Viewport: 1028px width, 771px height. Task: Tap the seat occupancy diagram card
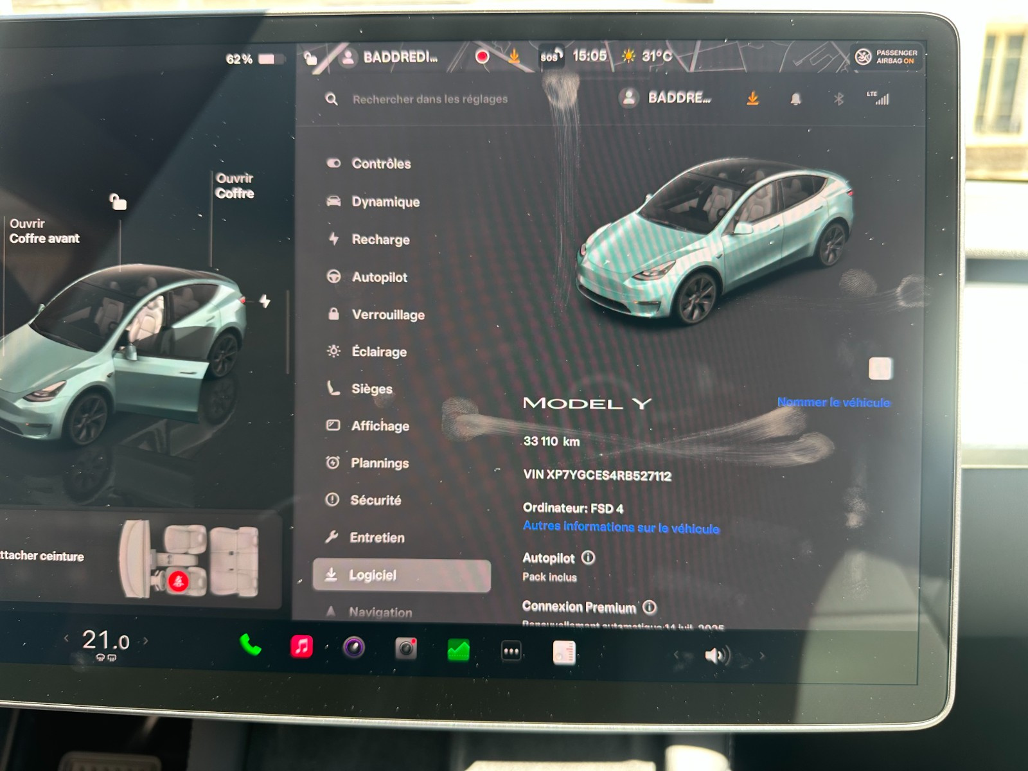click(140, 557)
